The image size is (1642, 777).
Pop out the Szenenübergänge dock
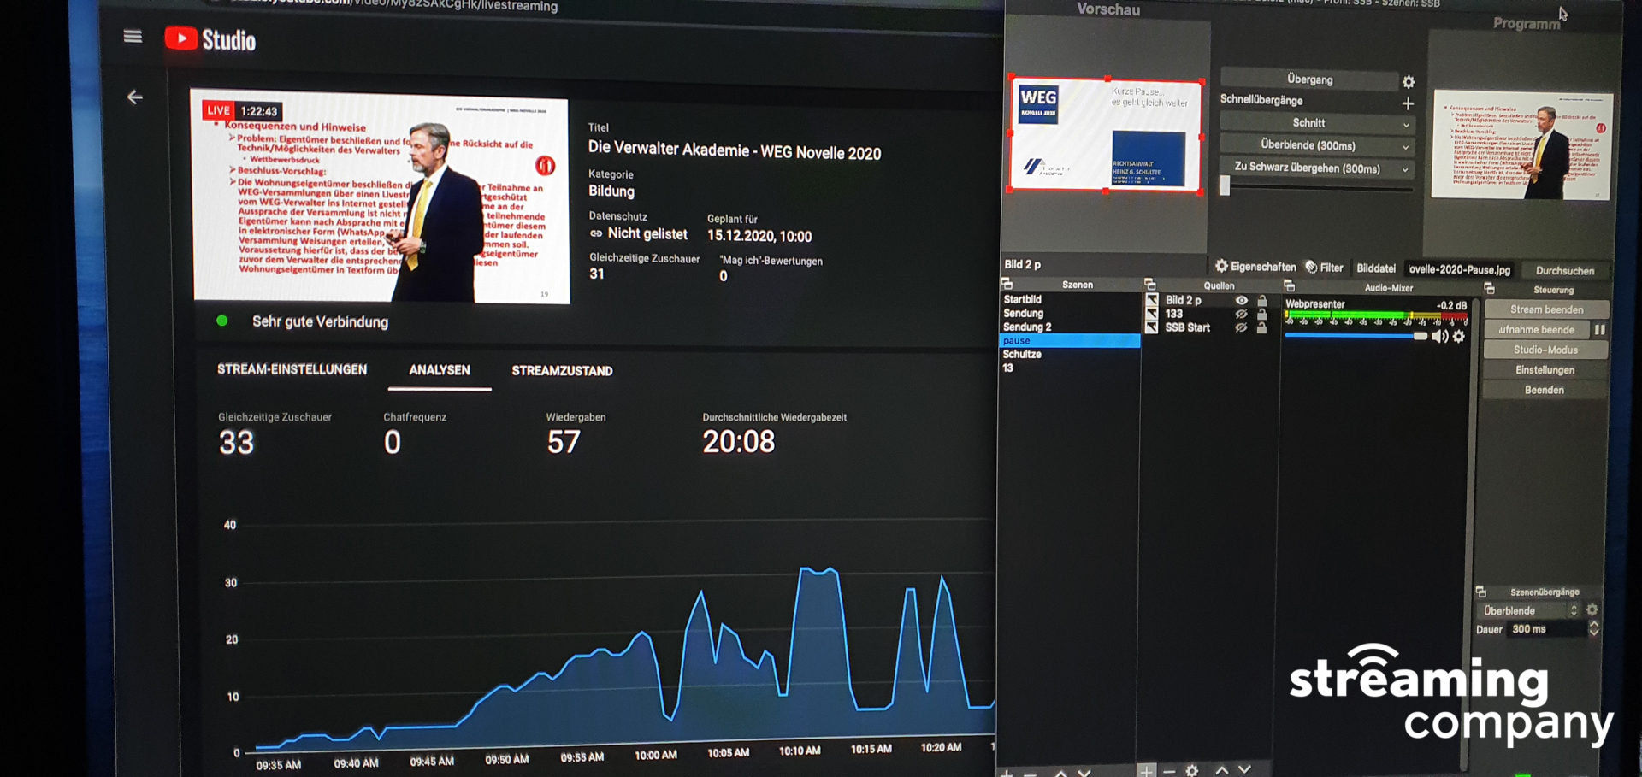[x=1480, y=592]
